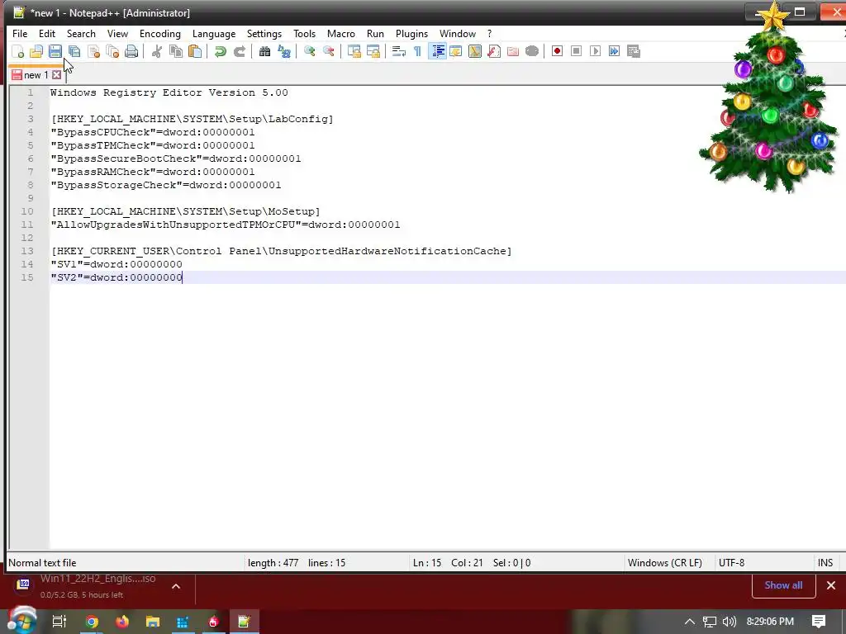Create a new document with New icon
Screen dimensions: 846x634
tap(17, 51)
